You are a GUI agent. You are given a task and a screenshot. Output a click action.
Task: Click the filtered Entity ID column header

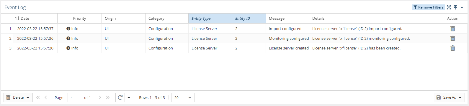(249, 18)
